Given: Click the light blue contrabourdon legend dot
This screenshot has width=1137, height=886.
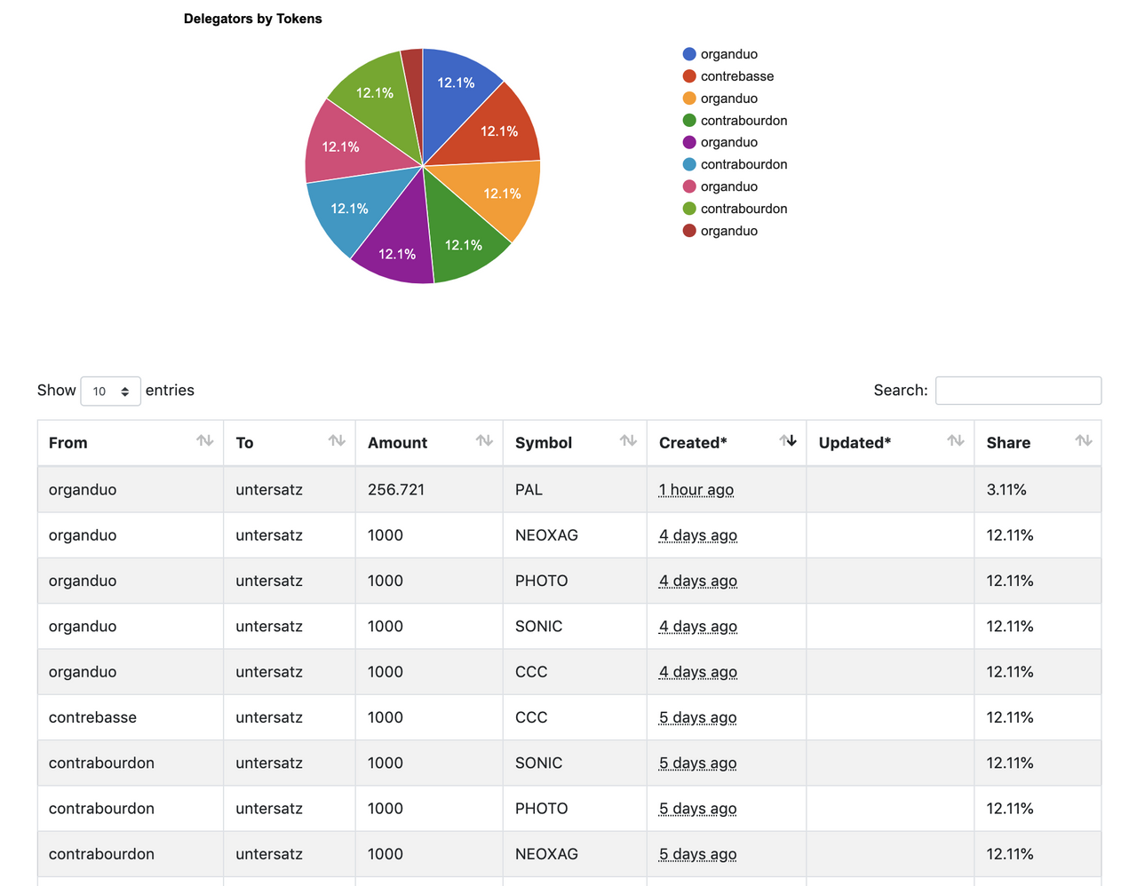Looking at the screenshot, I should point(689,164).
